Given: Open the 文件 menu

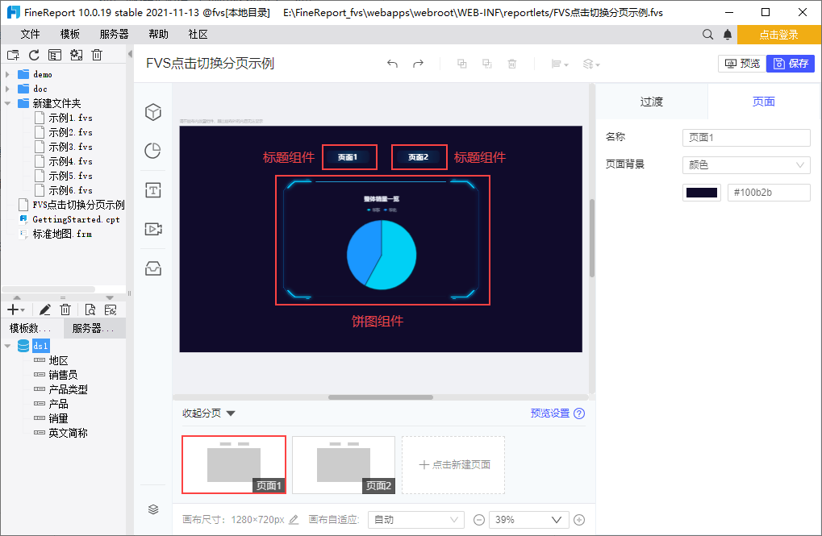Looking at the screenshot, I should point(30,35).
